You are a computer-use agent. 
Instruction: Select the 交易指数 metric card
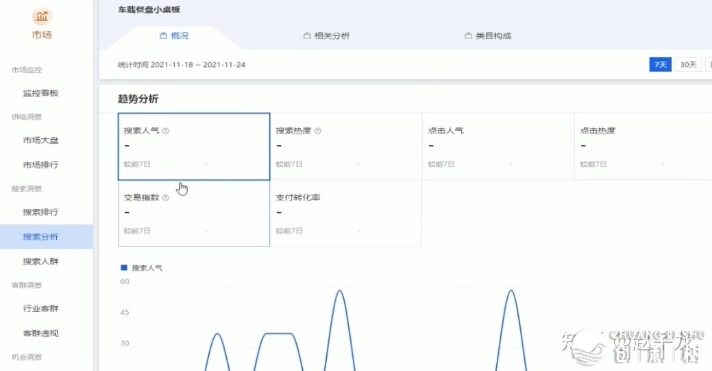[194, 214]
